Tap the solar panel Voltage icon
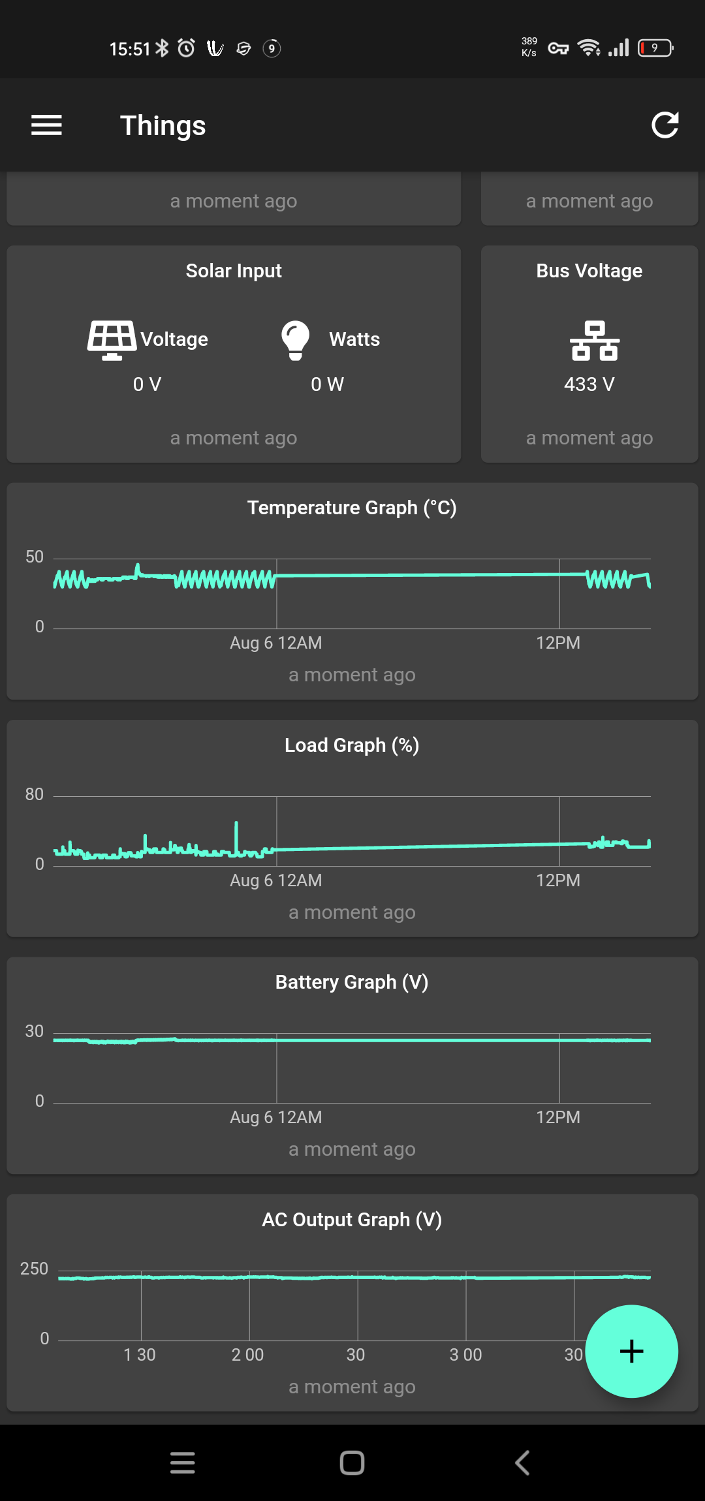The width and height of the screenshot is (705, 1501). click(x=112, y=339)
